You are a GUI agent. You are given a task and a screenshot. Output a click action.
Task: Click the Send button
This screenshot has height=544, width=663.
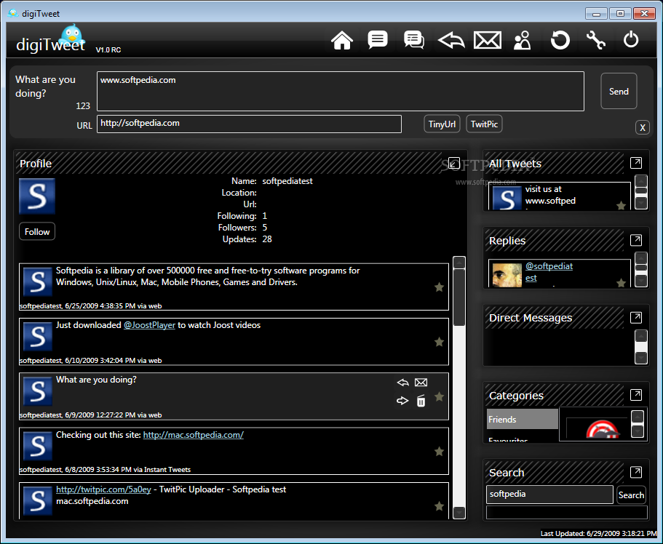pos(619,92)
